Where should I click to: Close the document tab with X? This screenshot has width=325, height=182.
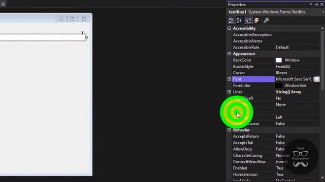pyautogui.click(x=3, y=4)
